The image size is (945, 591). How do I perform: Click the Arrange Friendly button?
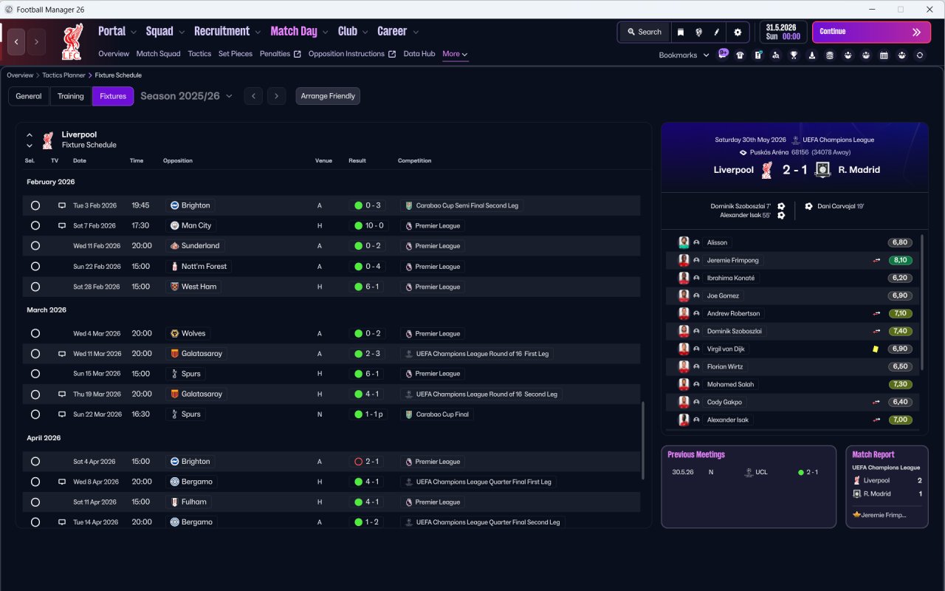tap(328, 96)
